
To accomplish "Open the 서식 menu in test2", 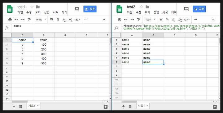I will click(x=165, y=12).
